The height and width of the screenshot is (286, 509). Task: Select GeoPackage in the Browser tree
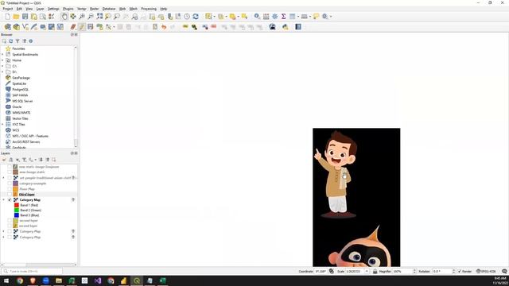(21, 78)
